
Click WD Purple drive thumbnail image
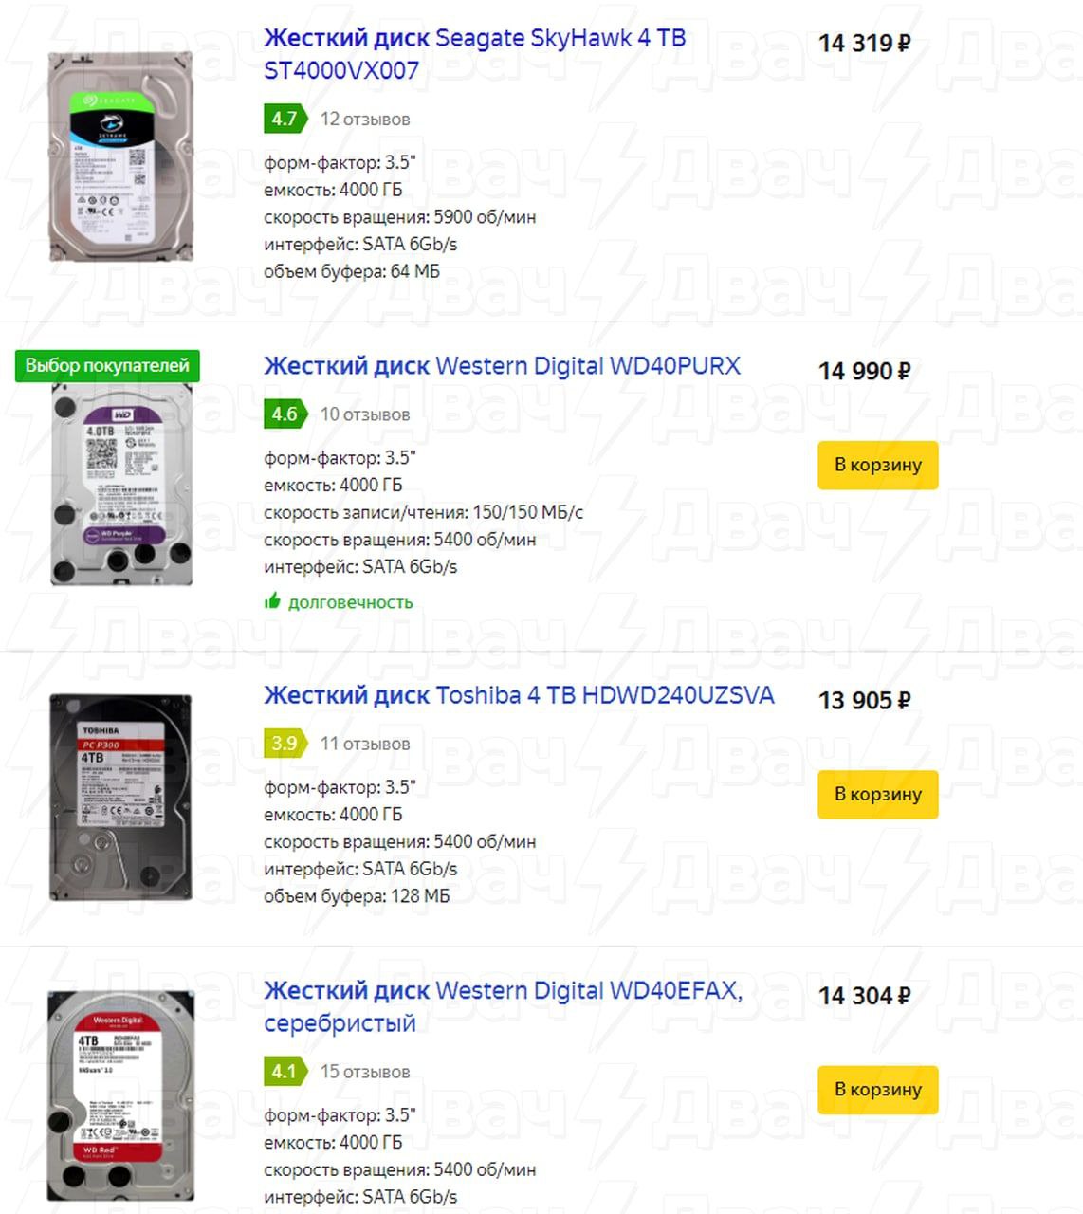[120, 485]
